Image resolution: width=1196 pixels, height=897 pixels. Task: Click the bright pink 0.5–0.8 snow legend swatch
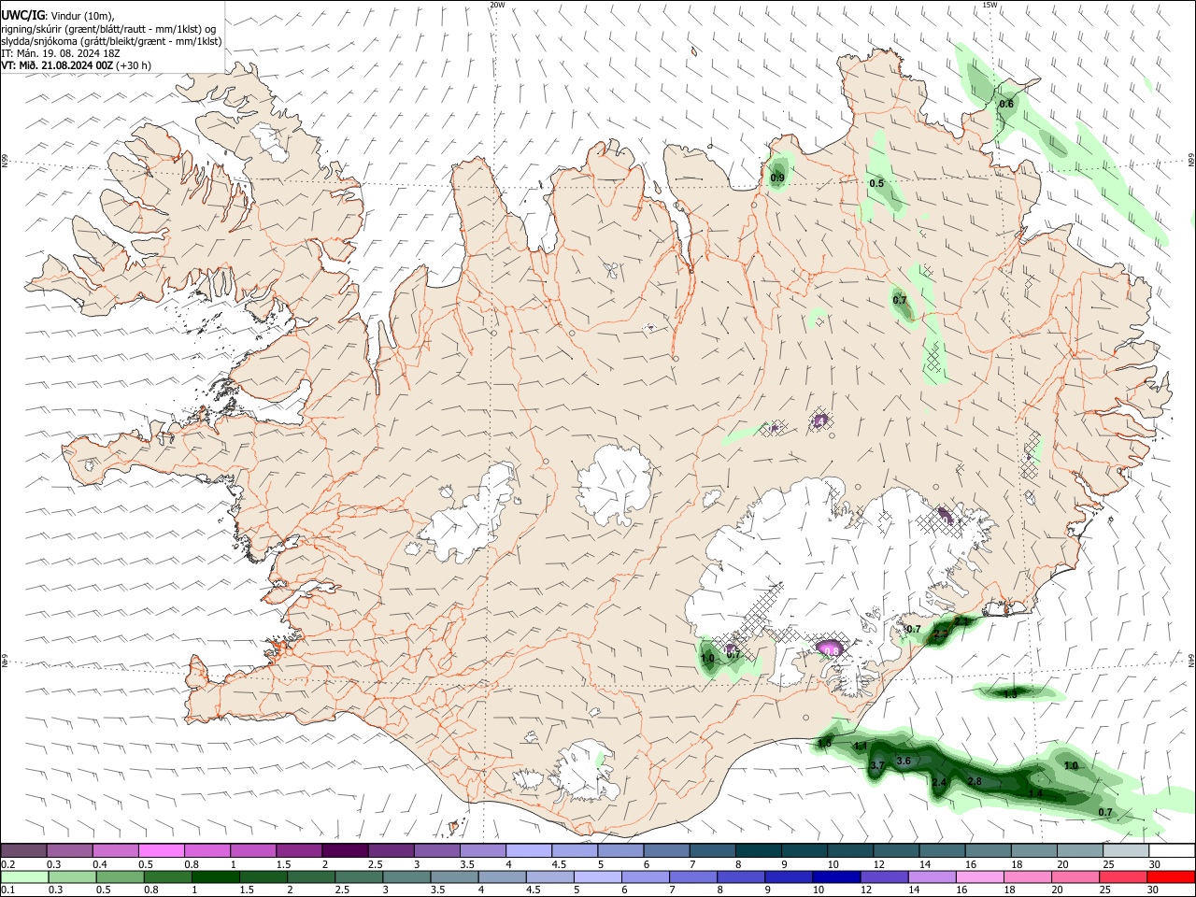161,850
